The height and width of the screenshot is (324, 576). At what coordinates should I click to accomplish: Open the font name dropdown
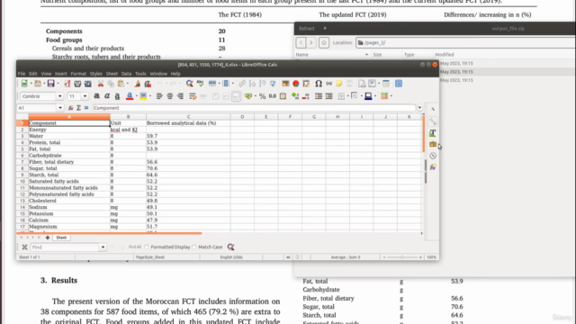[60, 96]
